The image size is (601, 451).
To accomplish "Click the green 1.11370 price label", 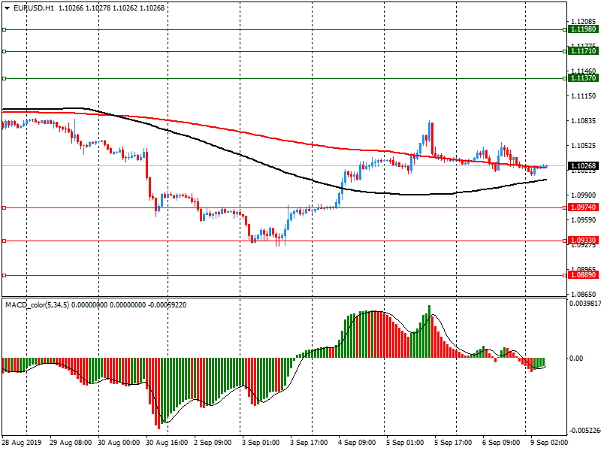I will (x=583, y=78).
